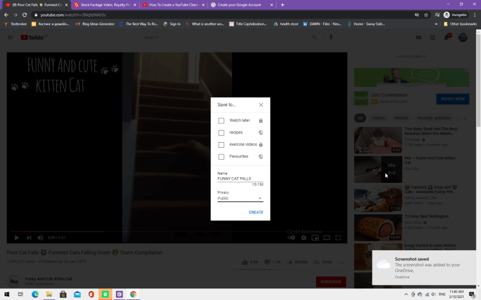Tick the exercise videos checkbox
This screenshot has width=481, height=300.
(221, 145)
